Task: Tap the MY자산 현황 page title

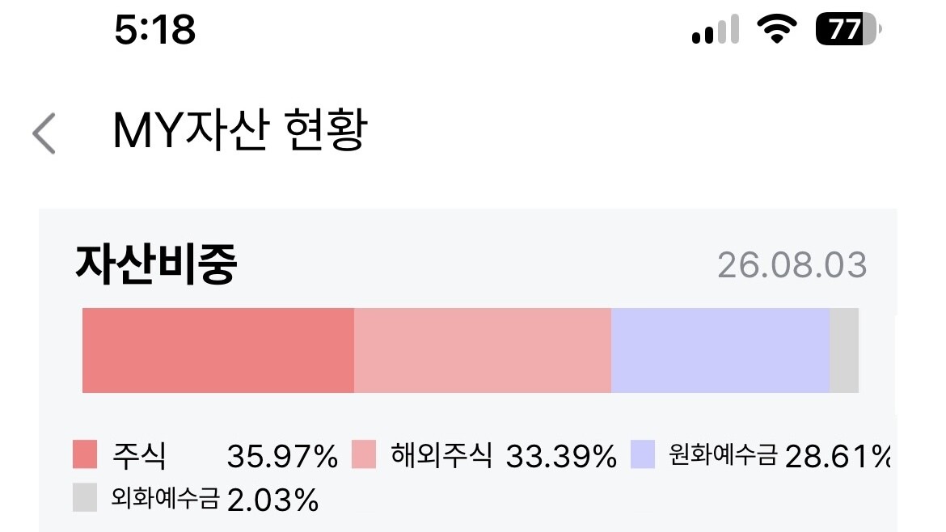Action: point(240,130)
